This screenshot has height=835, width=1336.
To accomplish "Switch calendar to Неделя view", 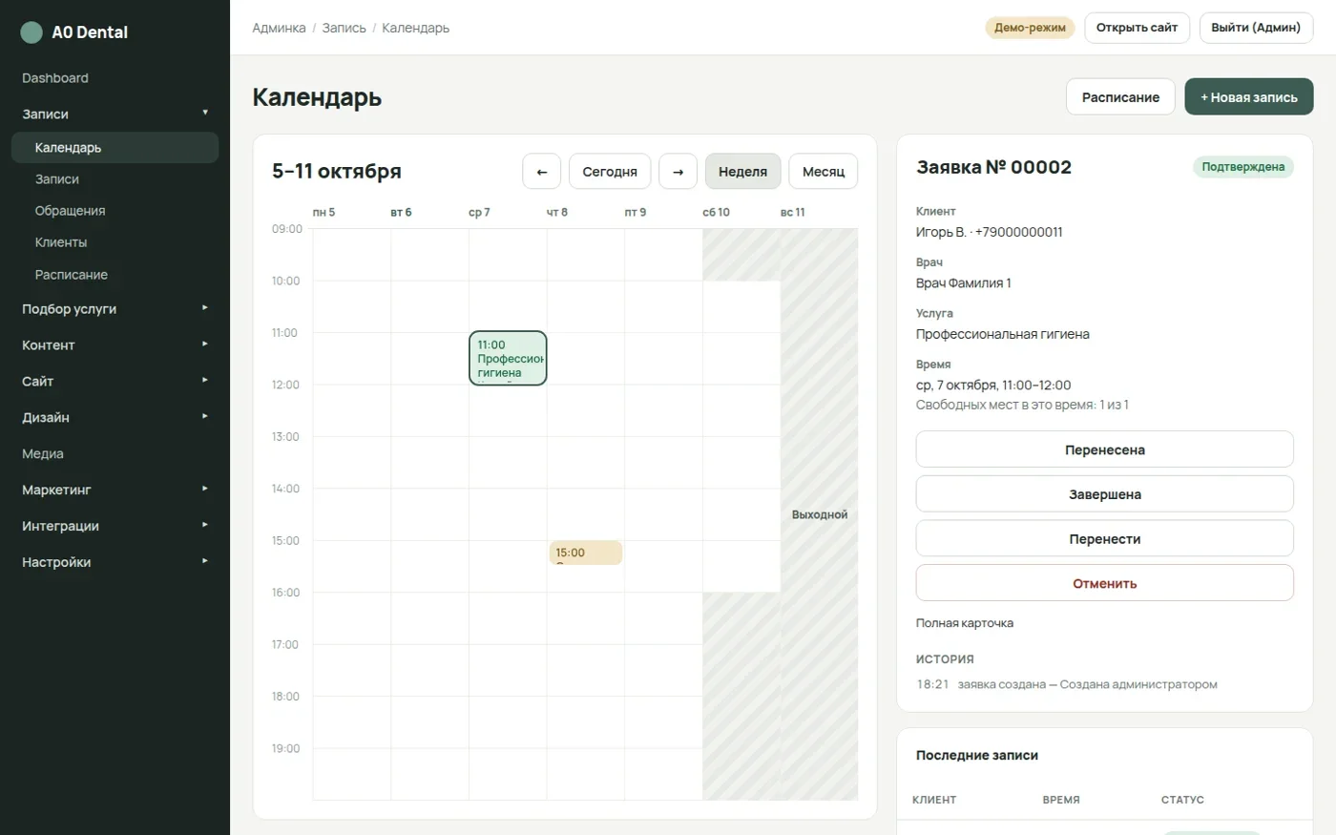I will pos(742,172).
